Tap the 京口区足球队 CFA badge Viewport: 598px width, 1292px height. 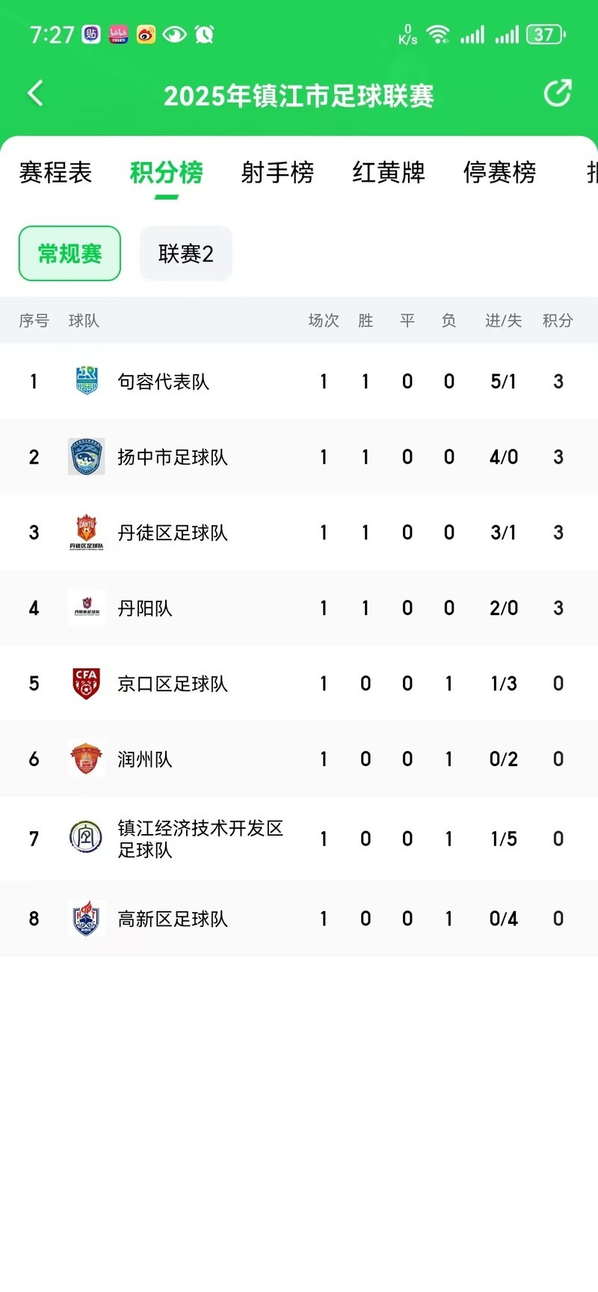point(87,683)
